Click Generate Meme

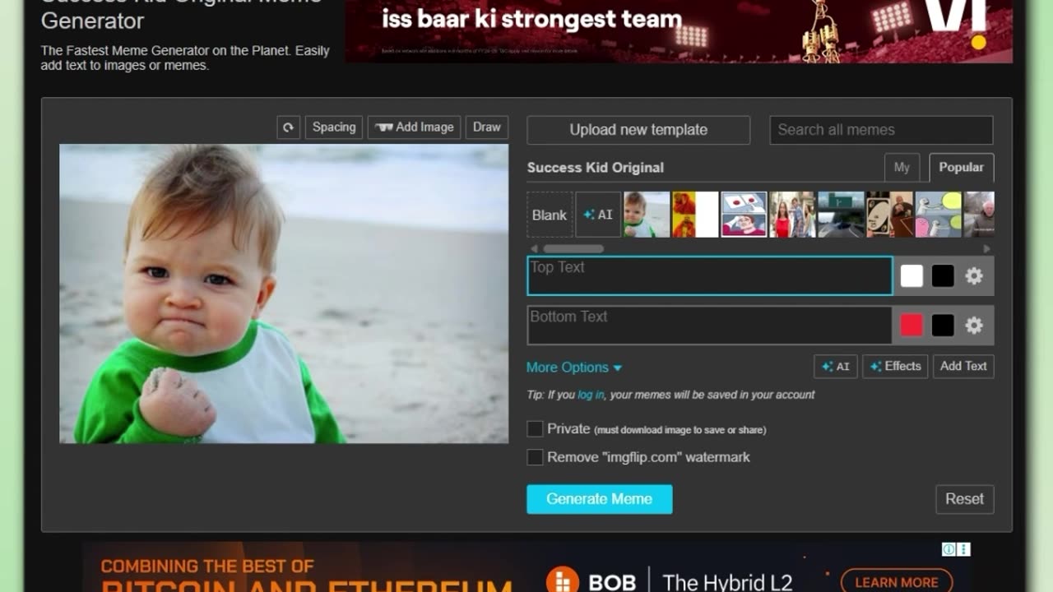click(600, 499)
